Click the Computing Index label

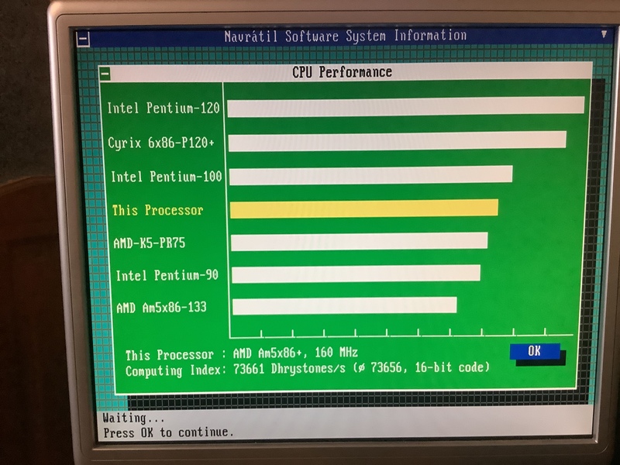[176, 371]
